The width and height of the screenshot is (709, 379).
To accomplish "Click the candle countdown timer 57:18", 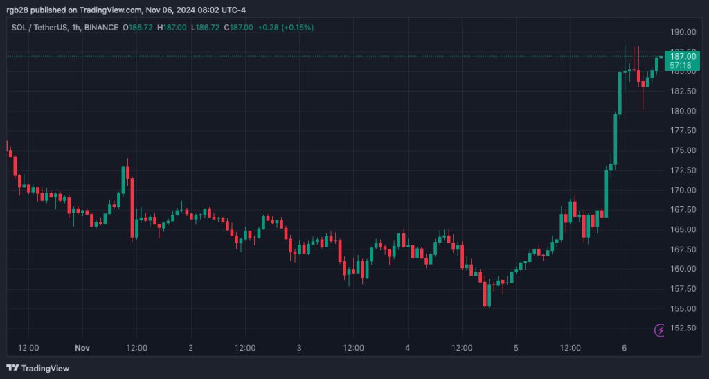I will [681, 66].
